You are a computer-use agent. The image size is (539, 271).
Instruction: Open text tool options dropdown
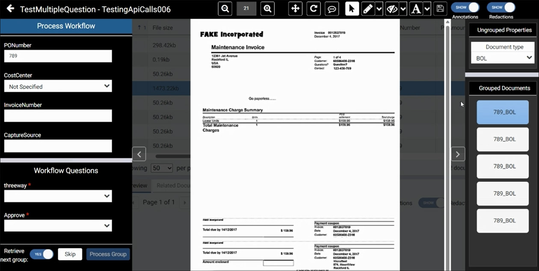click(427, 9)
